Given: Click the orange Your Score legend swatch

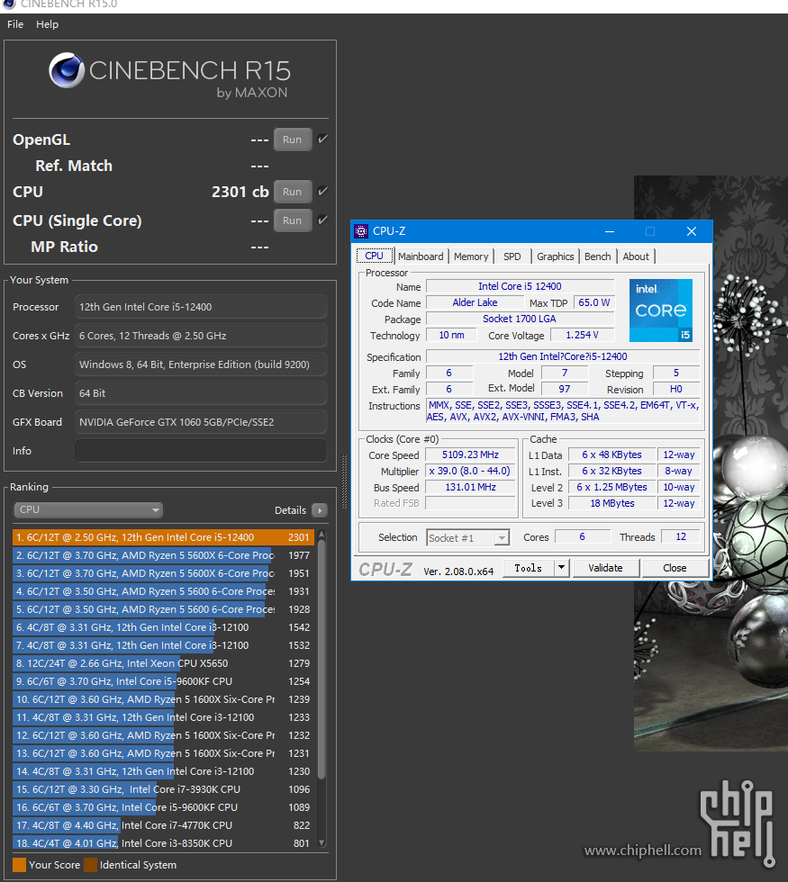Looking at the screenshot, I should (19, 865).
